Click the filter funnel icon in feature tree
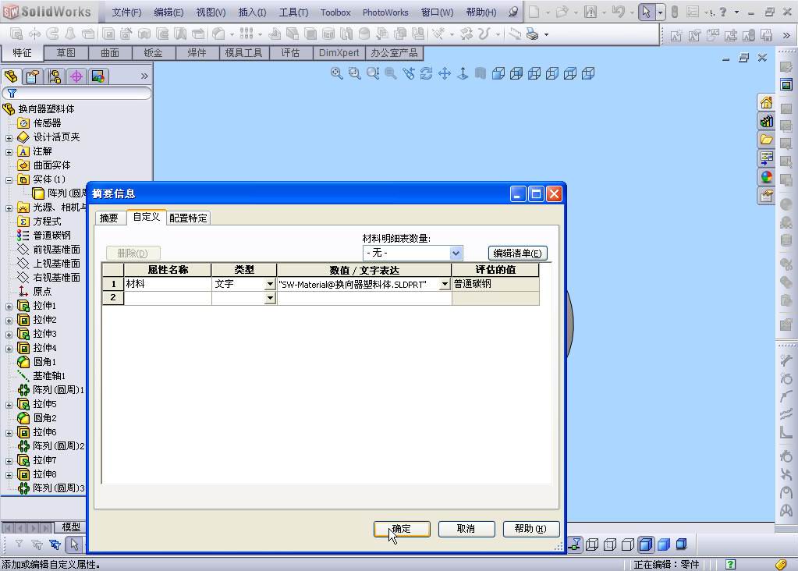 [12, 93]
